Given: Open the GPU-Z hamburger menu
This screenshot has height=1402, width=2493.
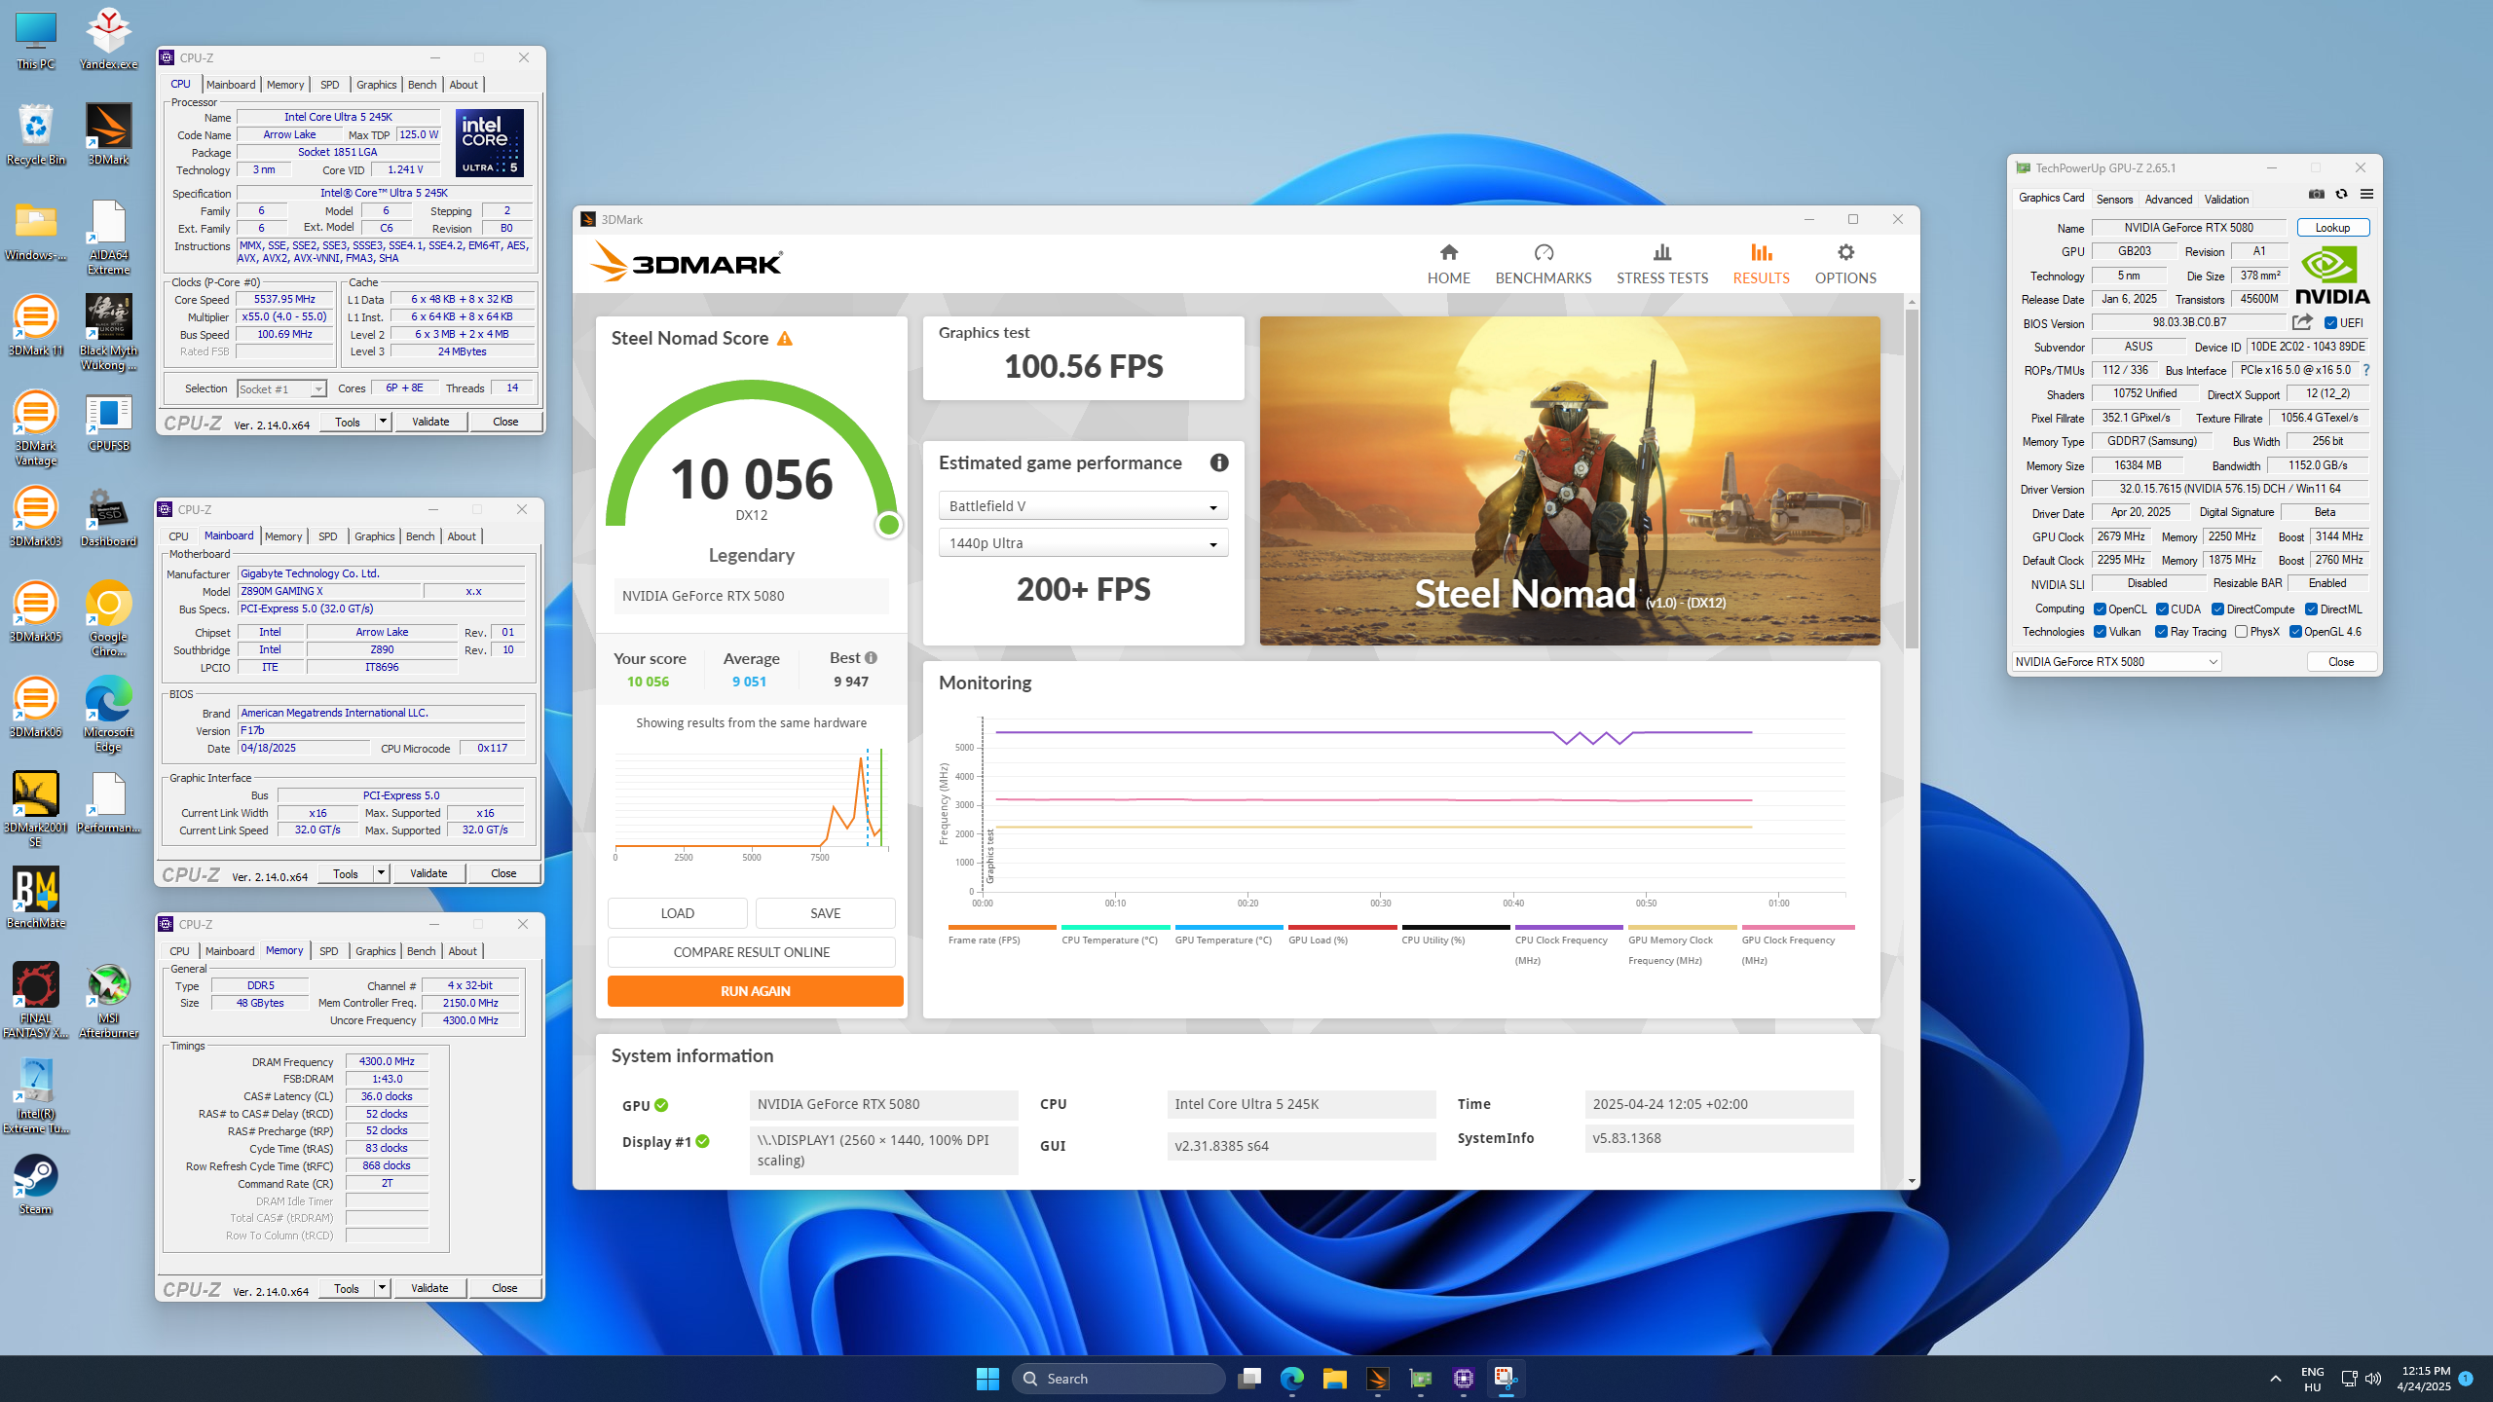Looking at the screenshot, I should tap(2366, 195).
